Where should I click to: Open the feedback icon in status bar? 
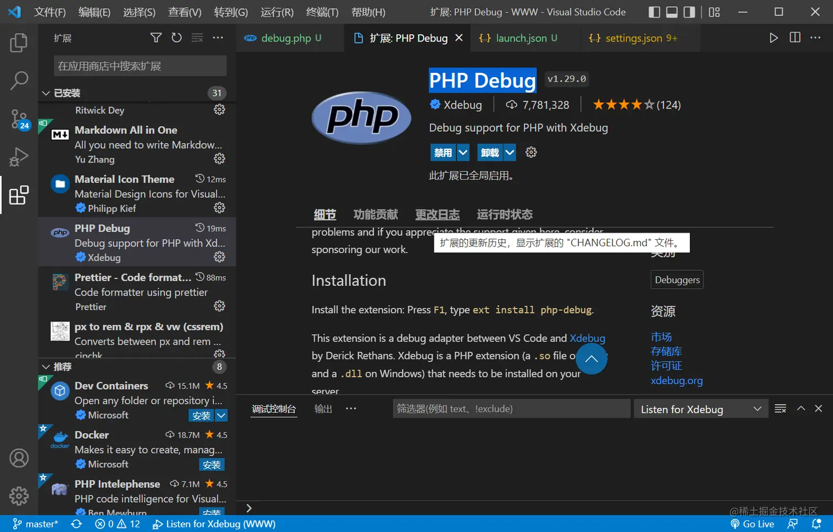click(793, 524)
